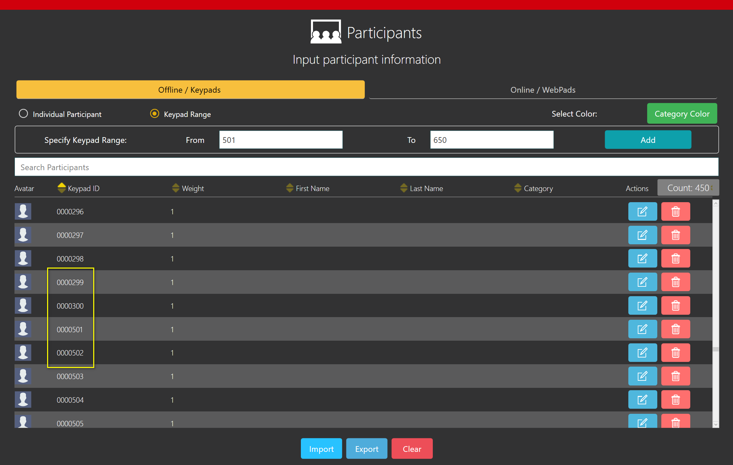Sort participants by Last Name
The width and height of the screenshot is (733, 465).
click(404, 188)
